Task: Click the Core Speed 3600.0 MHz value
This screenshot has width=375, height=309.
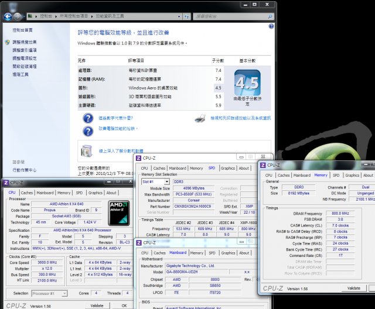Action: 47,262
